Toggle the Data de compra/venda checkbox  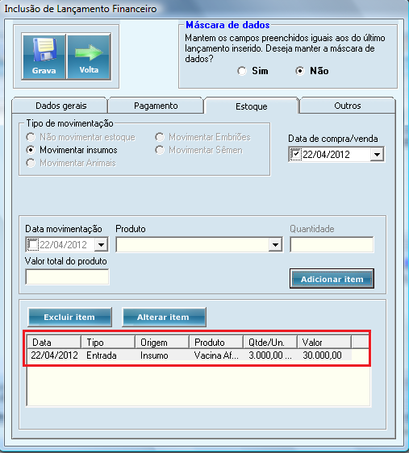(296, 154)
